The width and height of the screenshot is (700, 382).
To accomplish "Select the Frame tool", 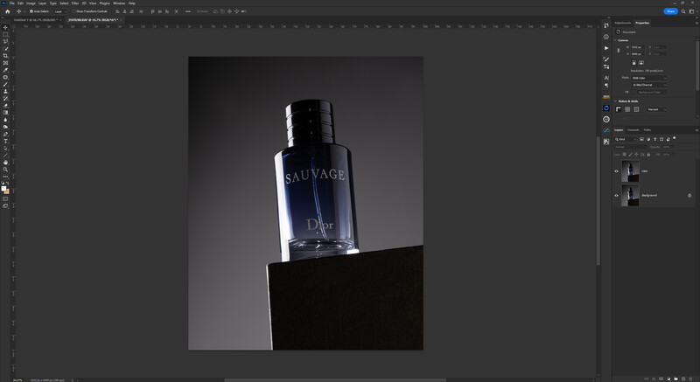I will [5, 63].
